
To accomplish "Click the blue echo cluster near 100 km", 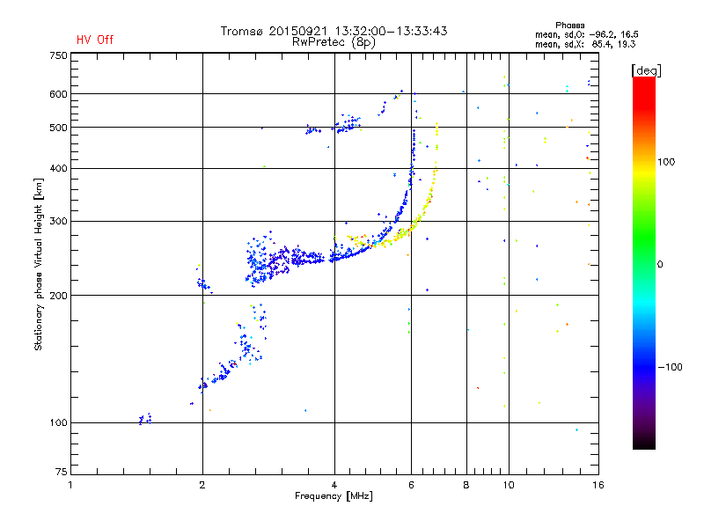I will tap(145, 420).
